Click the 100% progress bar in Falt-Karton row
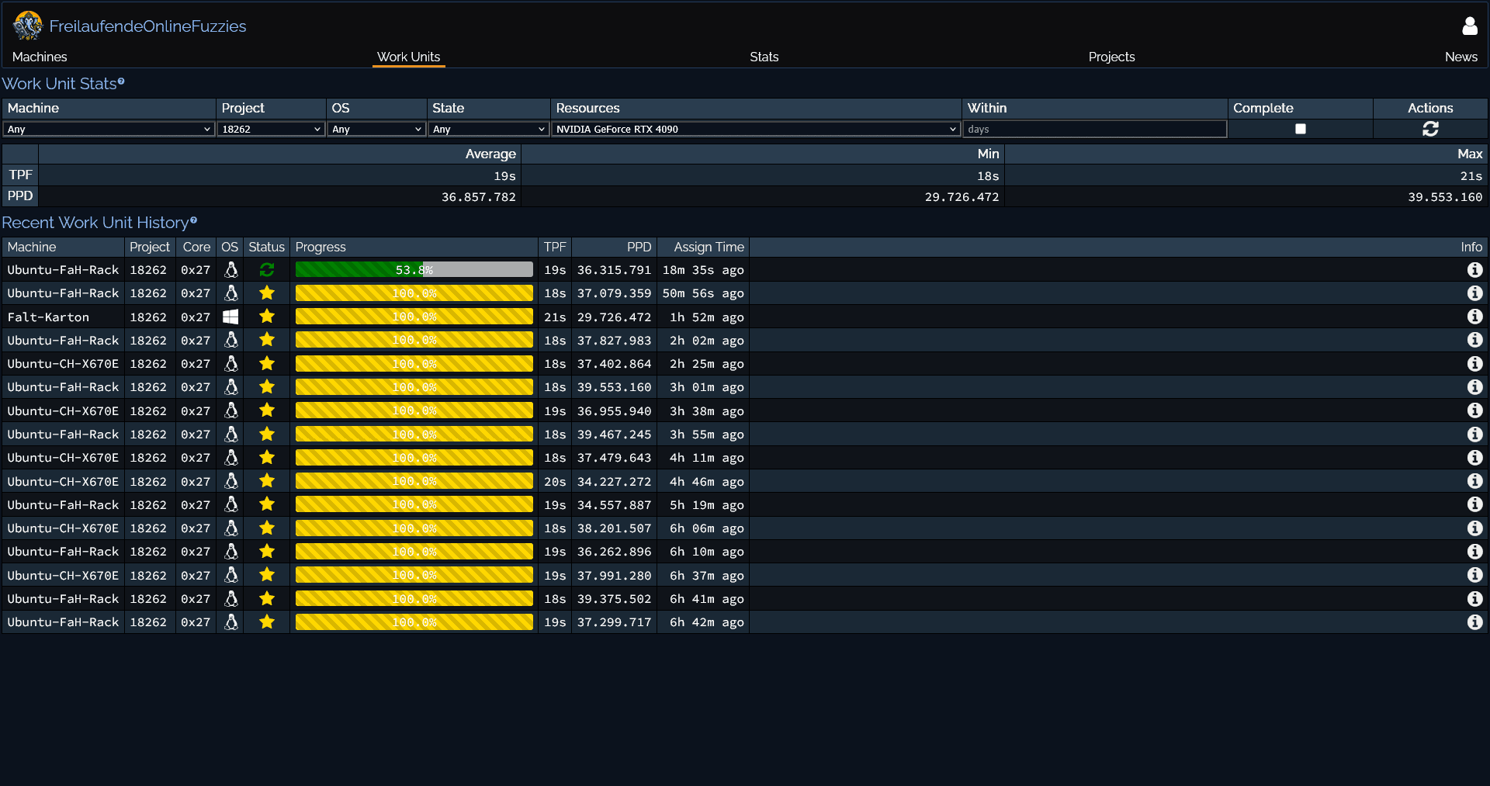The image size is (1490, 786). tap(414, 317)
